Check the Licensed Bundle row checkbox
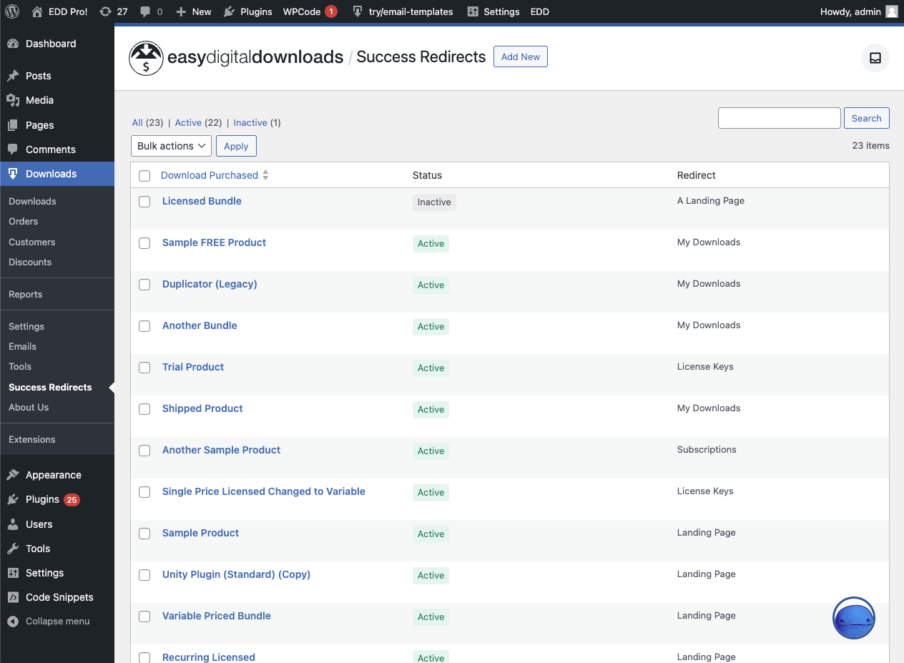The width and height of the screenshot is (904, 663). click(x=144, y=202)
